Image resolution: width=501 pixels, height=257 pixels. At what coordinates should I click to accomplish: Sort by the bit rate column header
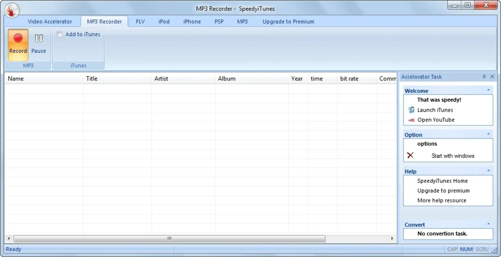(357, 78)
